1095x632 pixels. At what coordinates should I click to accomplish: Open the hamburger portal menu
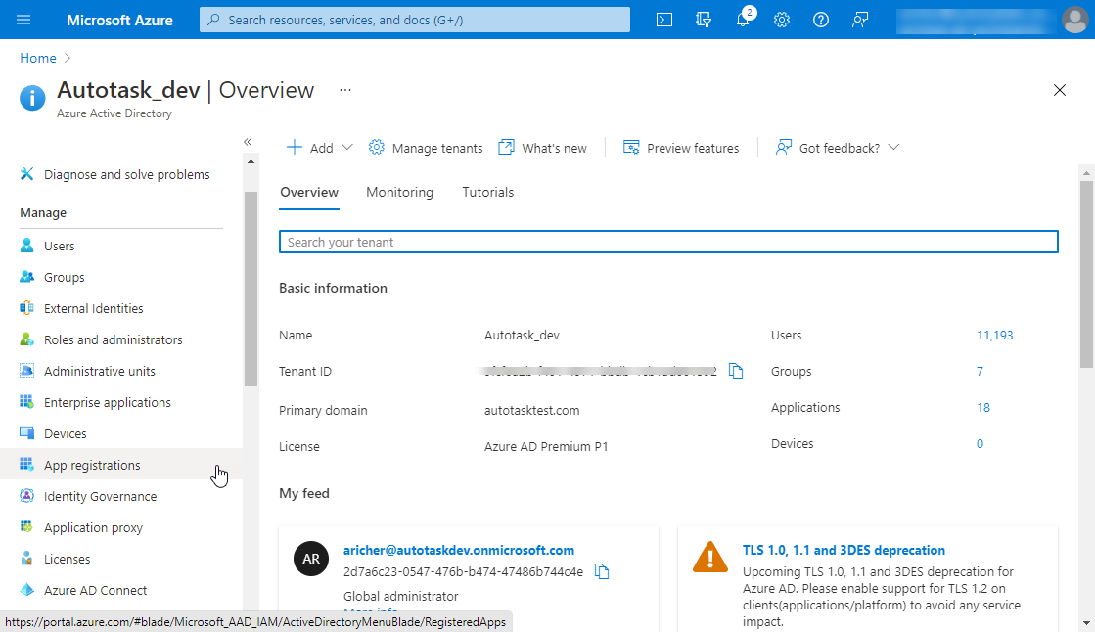tap(24, 20)
